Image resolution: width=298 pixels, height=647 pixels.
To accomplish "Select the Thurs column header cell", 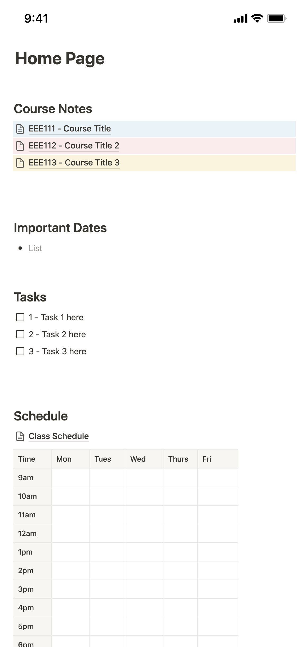I will point(180,459).
